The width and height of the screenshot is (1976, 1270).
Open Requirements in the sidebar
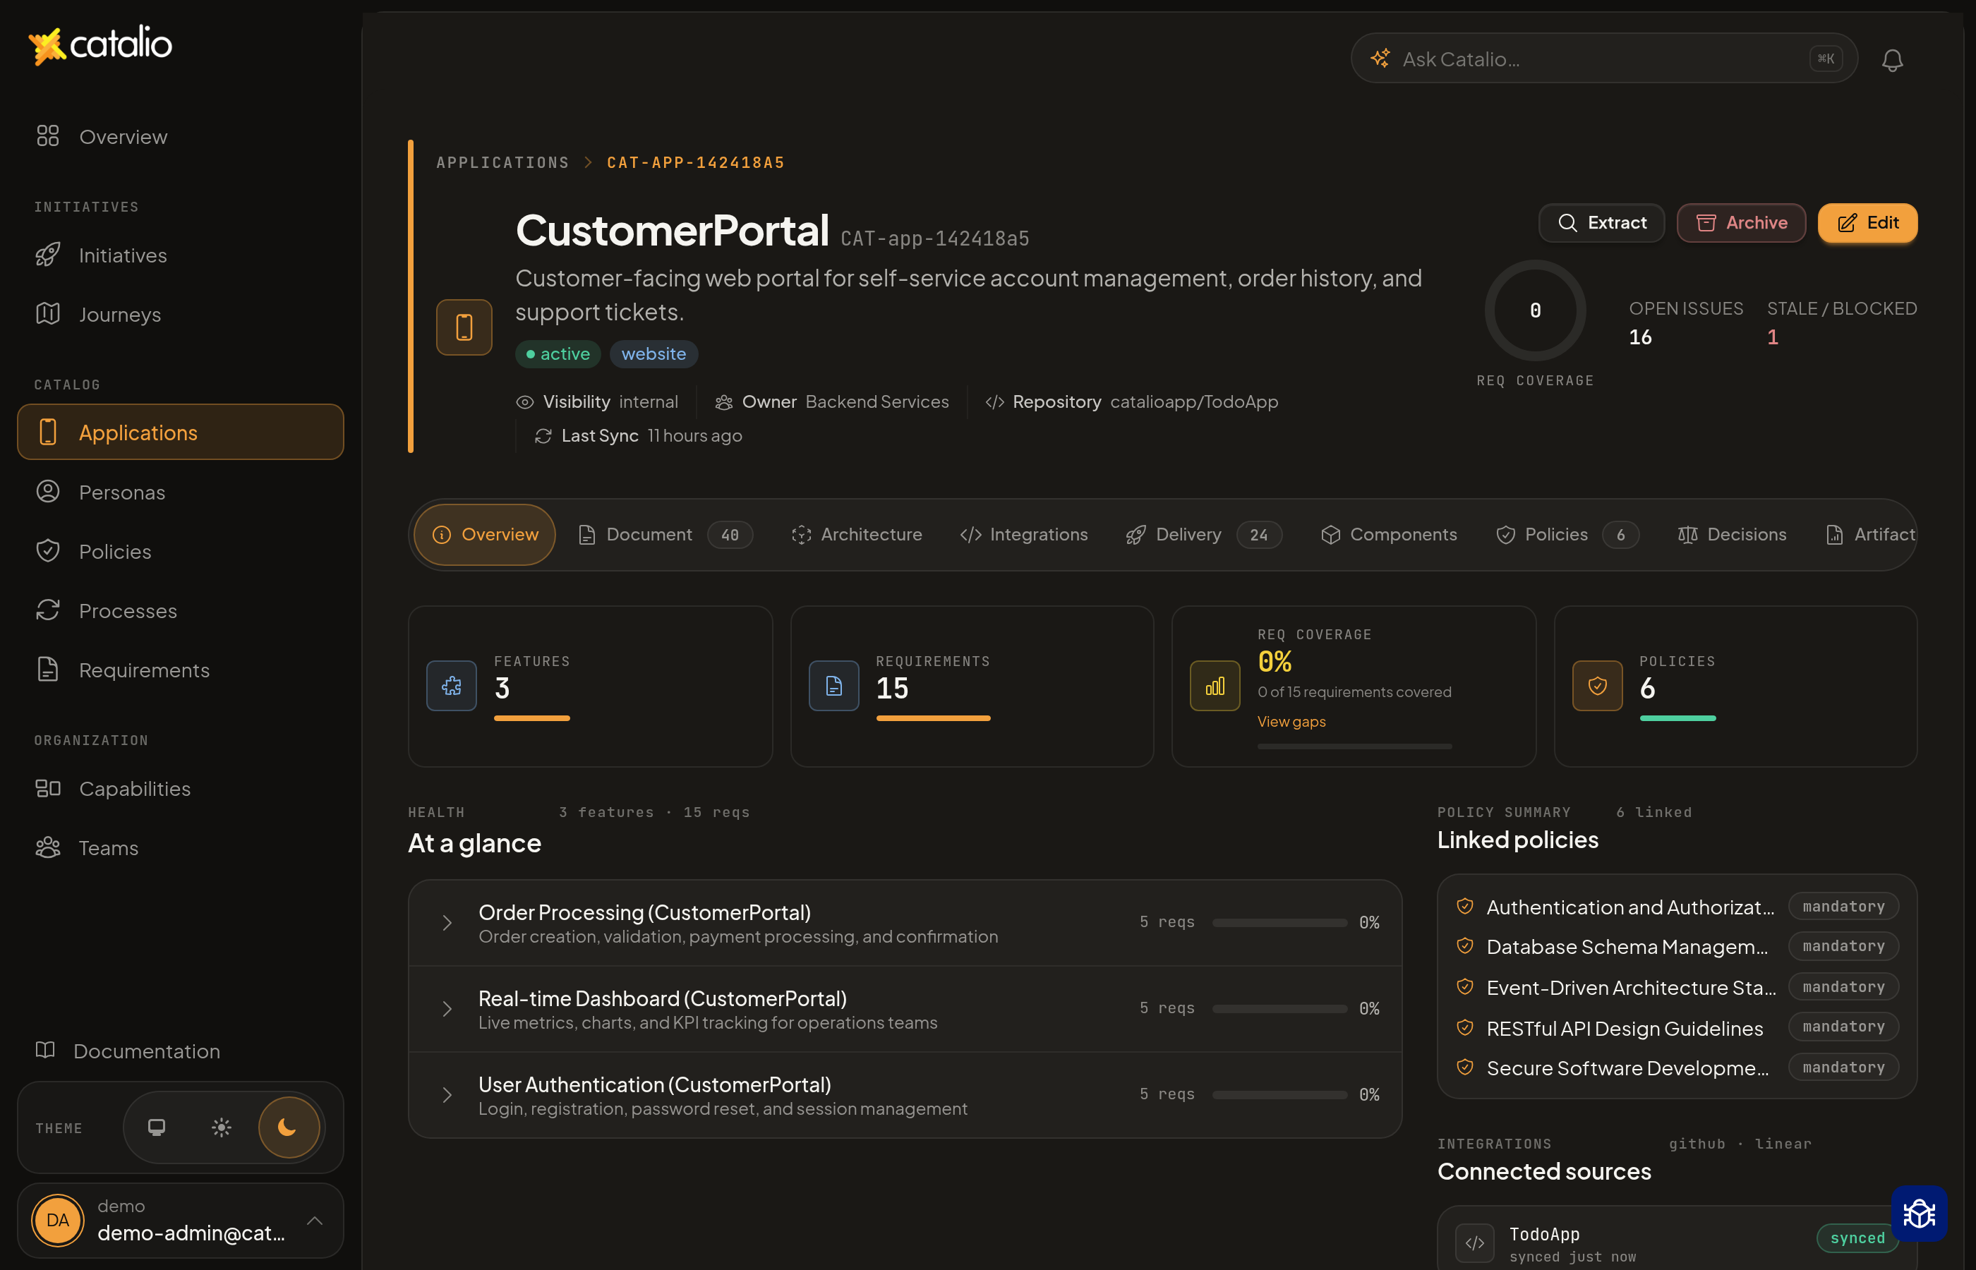click(x=180, y=670)
